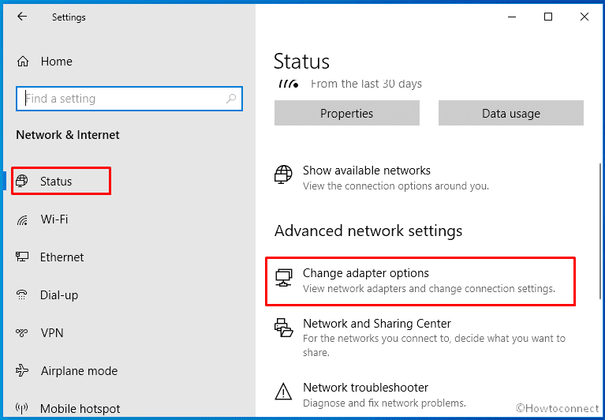
Task: Click the Properties button
Action: (x=347, y=113)
